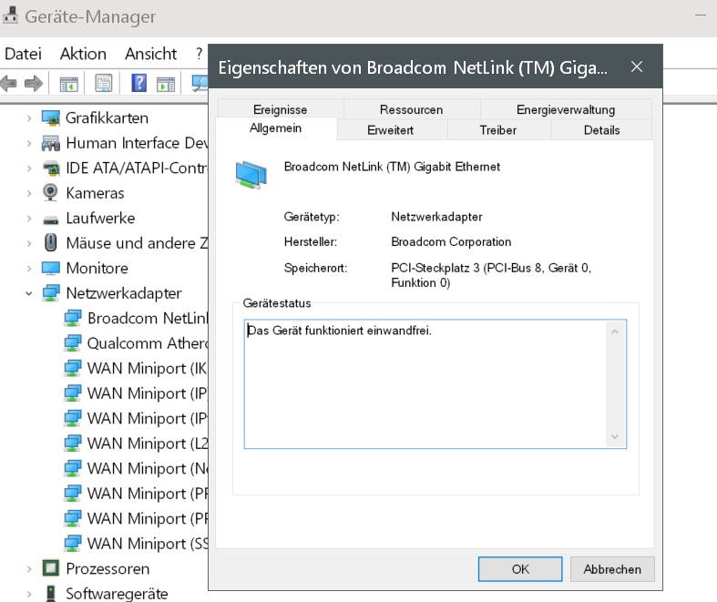717x602 pixels.
Task: Click the Monitore display icon
Action: [x=51, y=269]
